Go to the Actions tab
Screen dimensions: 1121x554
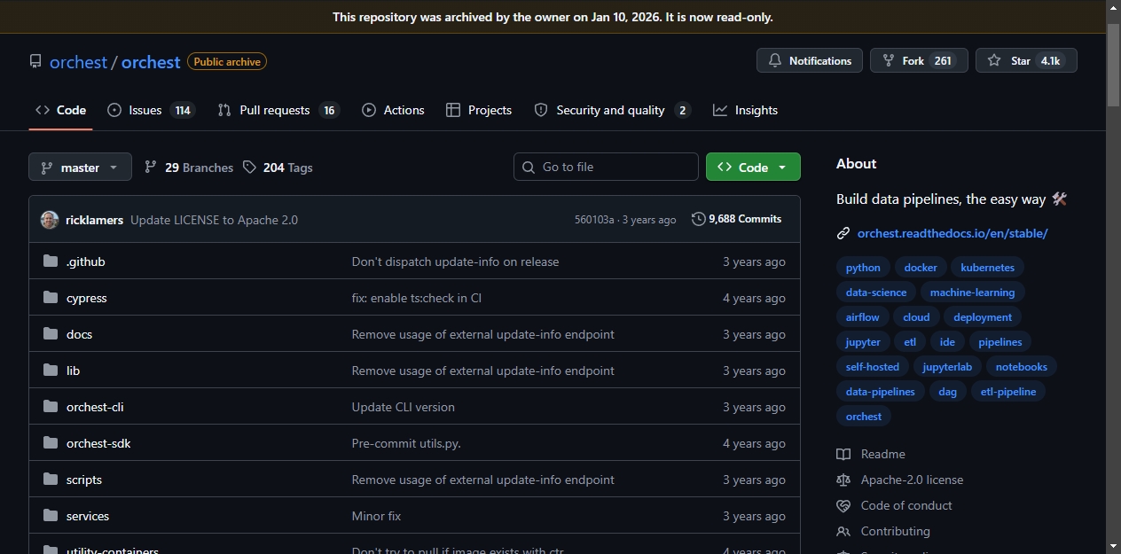tap(393, 110)
